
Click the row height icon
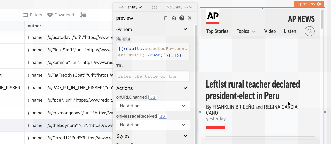click(83, 15)
